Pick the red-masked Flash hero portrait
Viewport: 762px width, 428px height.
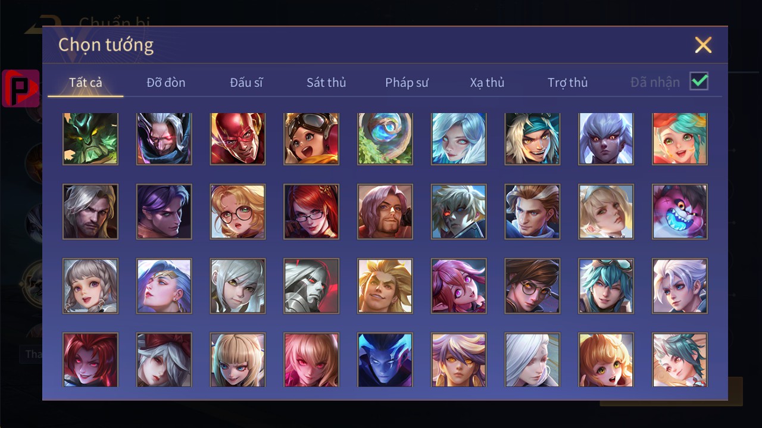[x=238, y=138]
